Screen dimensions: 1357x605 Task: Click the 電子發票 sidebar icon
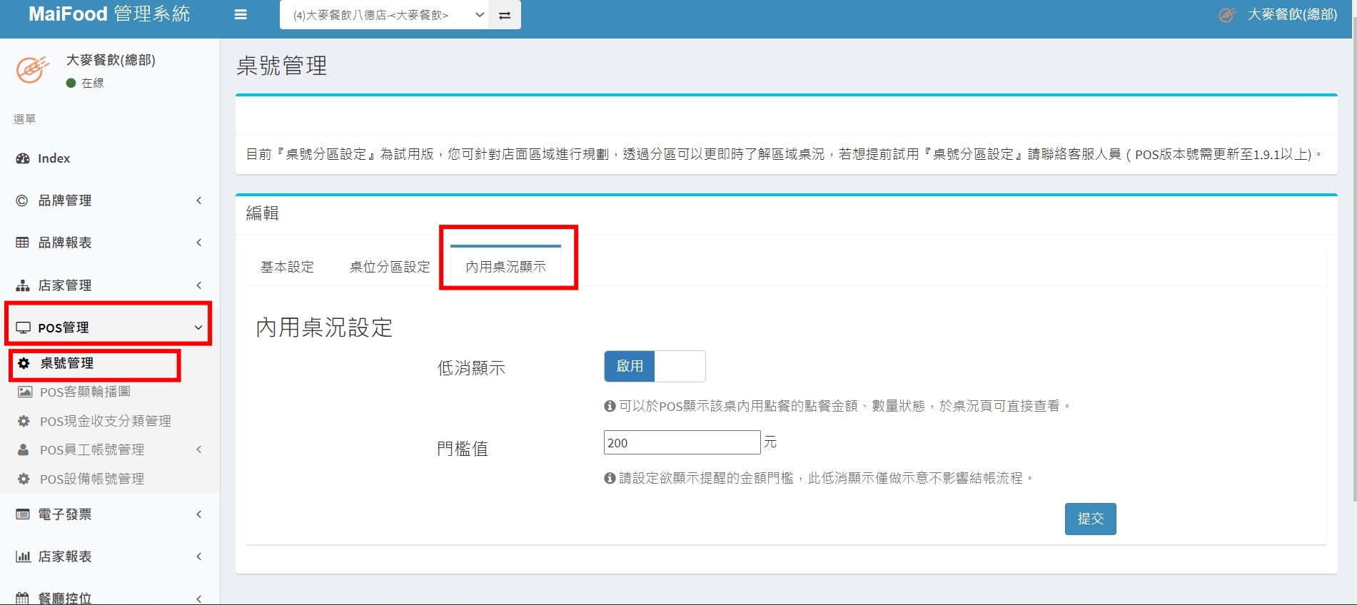pos(23,514)
